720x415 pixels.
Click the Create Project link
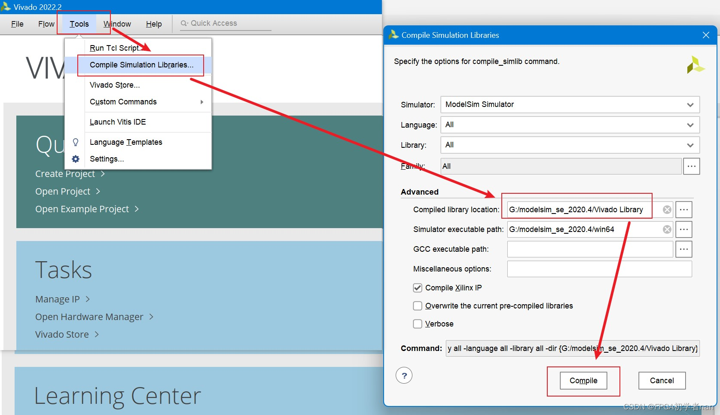(65, 174)
